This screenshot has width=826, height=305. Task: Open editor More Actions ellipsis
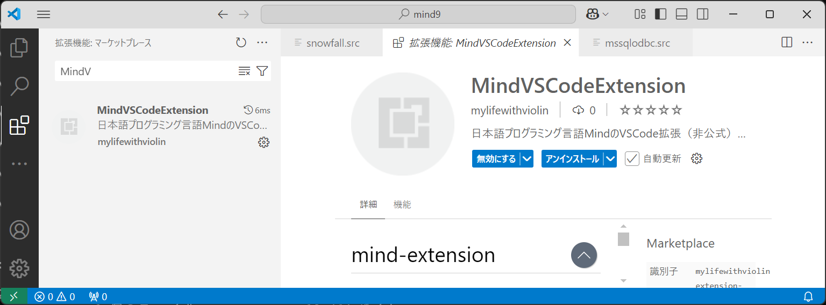point(807,42)
